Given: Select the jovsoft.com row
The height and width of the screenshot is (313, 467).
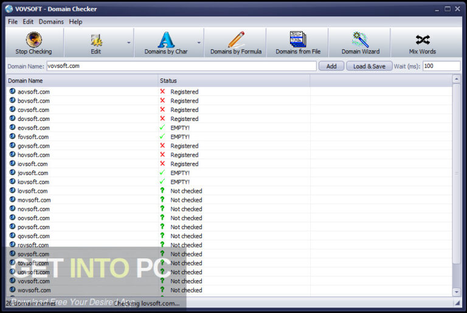Looking at the screenshot, I should point(229,173).
